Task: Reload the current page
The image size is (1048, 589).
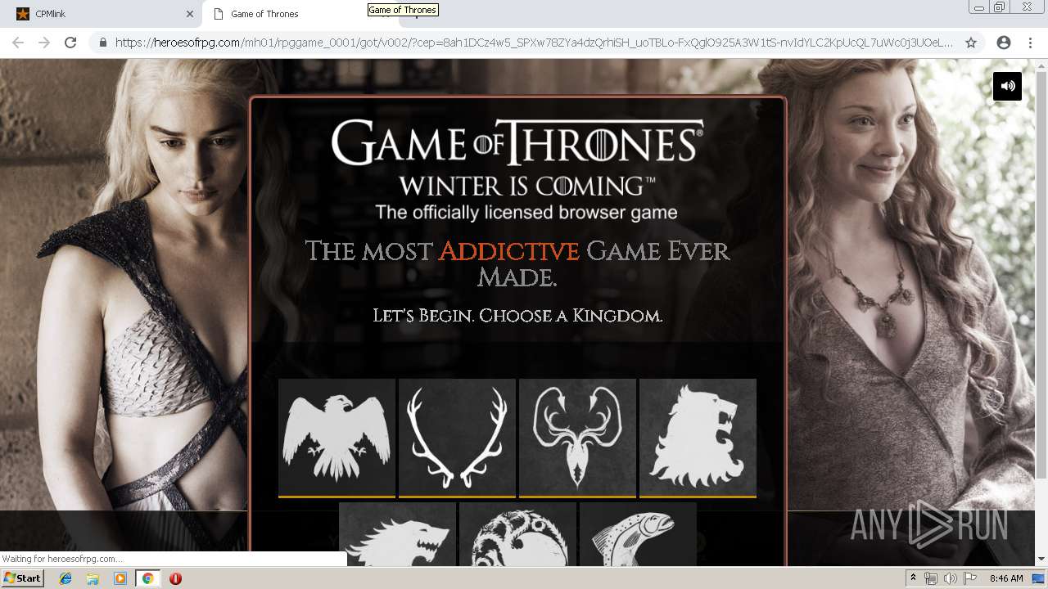Action: click(x=70, y=43)
